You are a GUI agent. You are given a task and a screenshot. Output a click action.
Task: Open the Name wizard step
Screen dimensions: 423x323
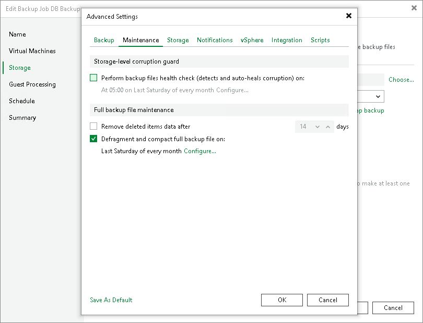(x=18, y=34)
